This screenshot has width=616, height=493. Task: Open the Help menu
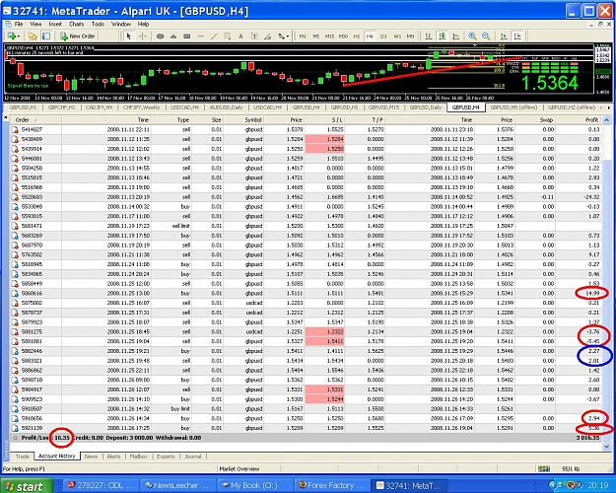tap(143, 24)
